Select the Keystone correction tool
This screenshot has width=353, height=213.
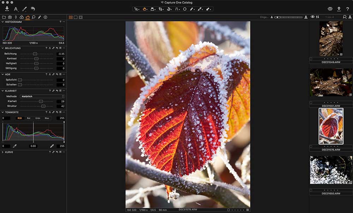pyautogui.click(x=177, y=9)
